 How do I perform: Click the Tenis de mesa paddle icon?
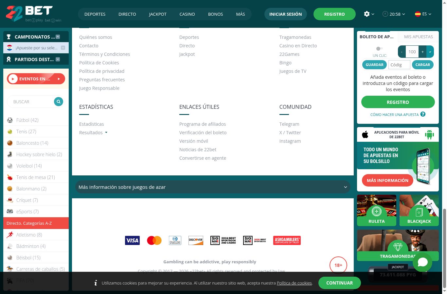click(x=10, y=177)
